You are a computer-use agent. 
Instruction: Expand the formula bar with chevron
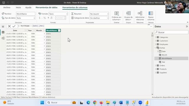coord(151,26)
